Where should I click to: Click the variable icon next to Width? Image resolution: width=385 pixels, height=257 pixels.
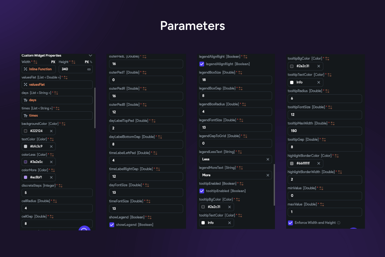(x=35, y=62)
